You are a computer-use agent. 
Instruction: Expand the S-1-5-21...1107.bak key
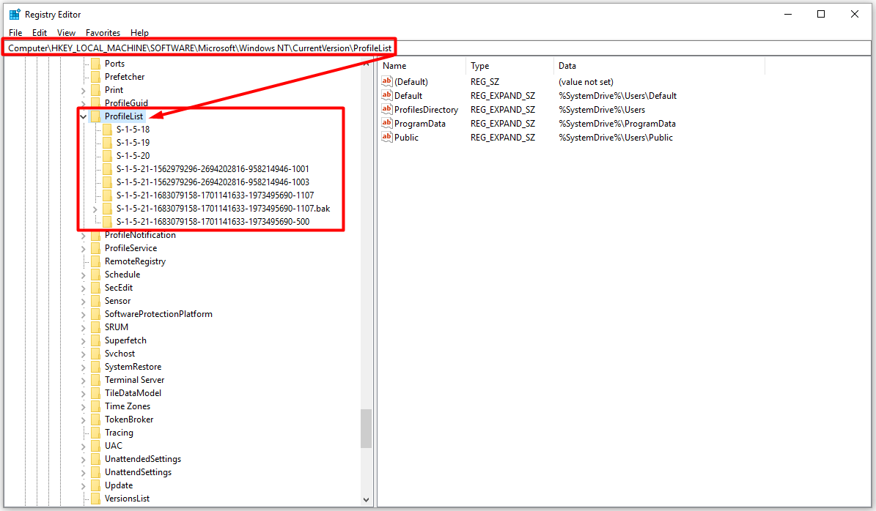95,209
